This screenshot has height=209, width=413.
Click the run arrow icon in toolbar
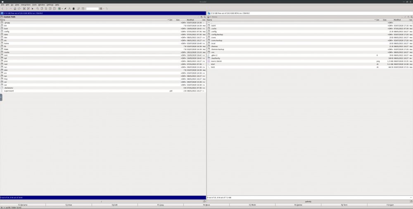coord(33,9)
